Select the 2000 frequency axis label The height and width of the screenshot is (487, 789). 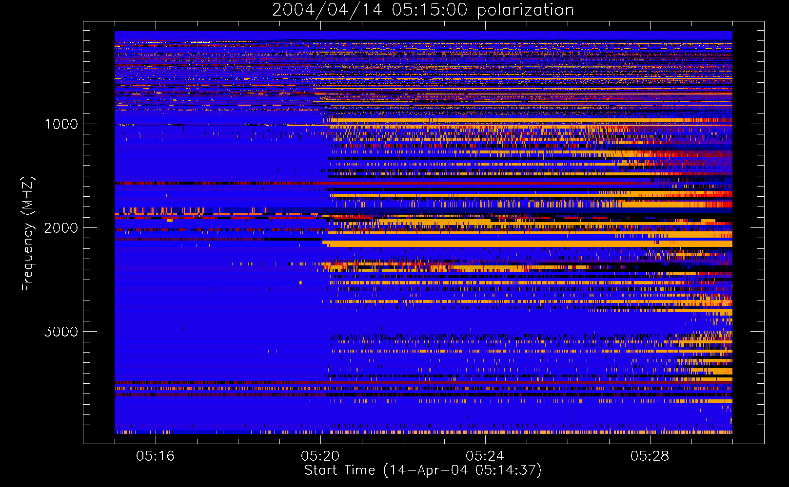pyautogui.click(x=61, y=228)
